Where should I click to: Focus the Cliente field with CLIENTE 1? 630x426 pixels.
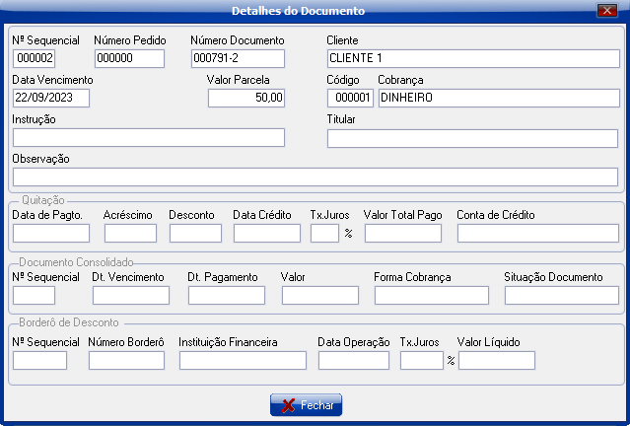click(472, 58)
